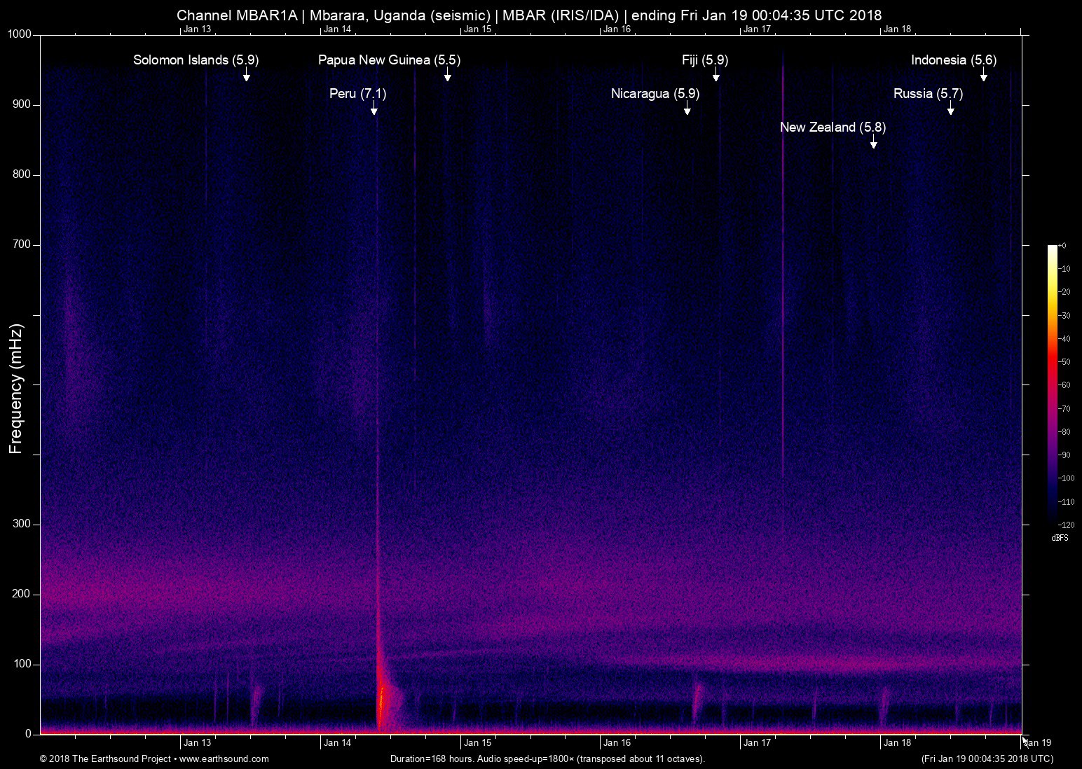Click the Jan 16 label on the bottom time axis
The height and width of the screenshot is (769, 1082).
pos(617,743)
